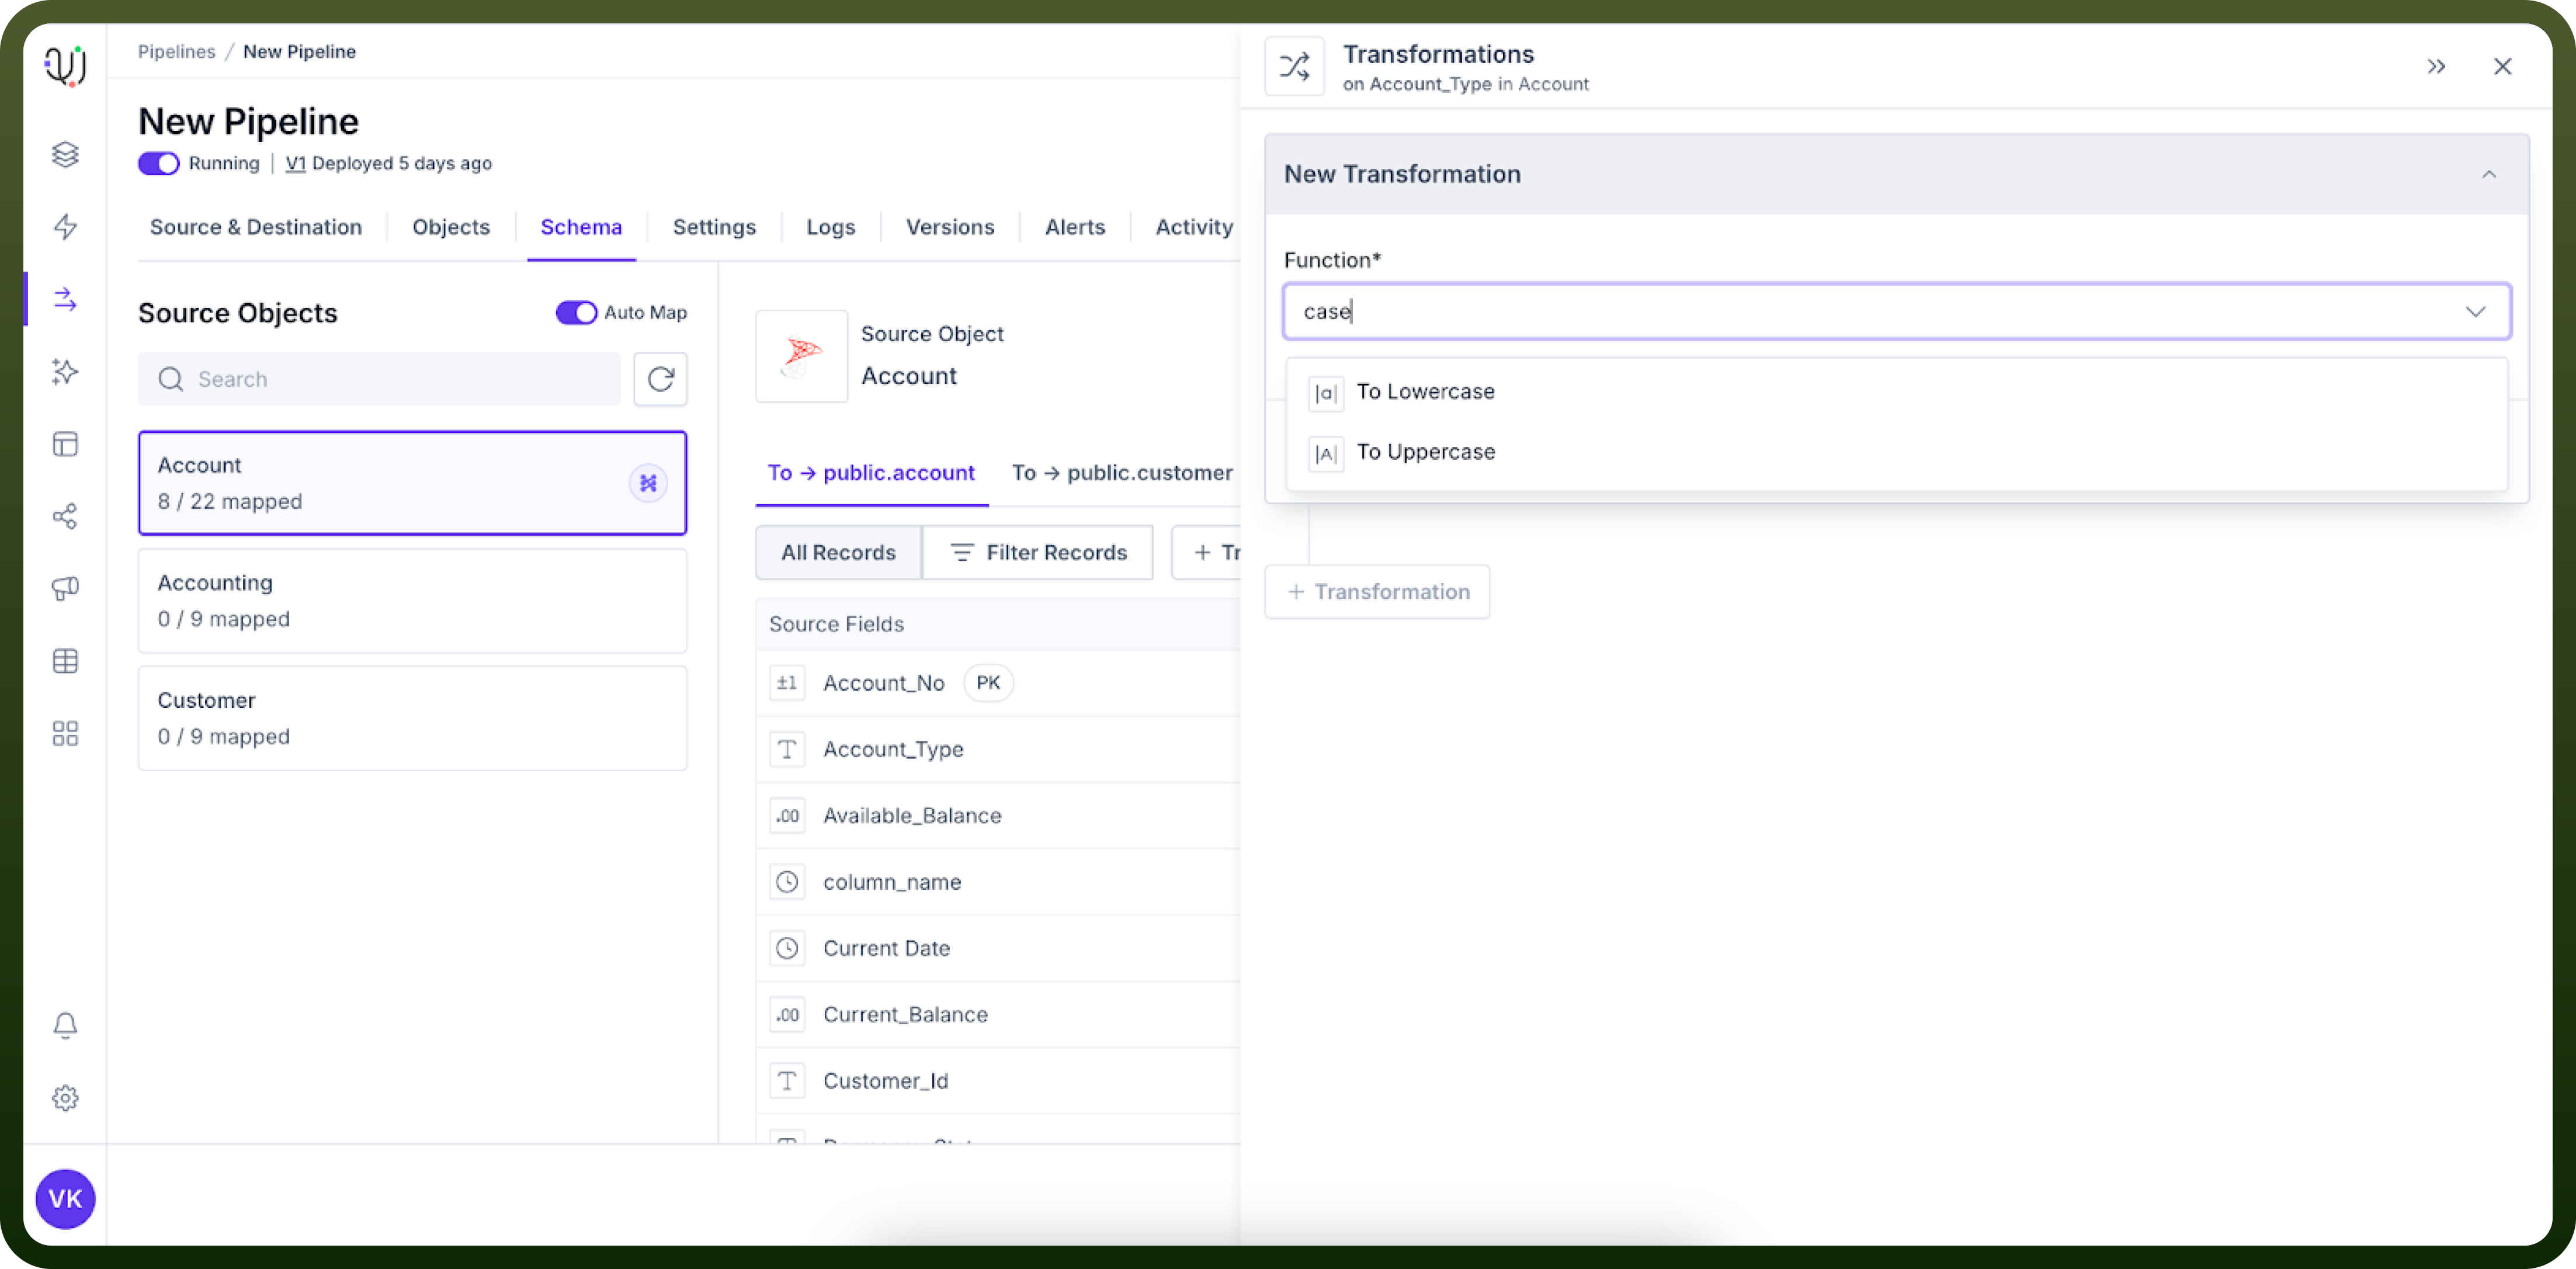Screen dimensions: 2576x1269
Task: Click the Filter Records button
Action: [x=1038, y=553]
